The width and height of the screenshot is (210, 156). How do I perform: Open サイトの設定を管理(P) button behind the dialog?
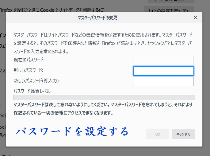tap(169, 10)
